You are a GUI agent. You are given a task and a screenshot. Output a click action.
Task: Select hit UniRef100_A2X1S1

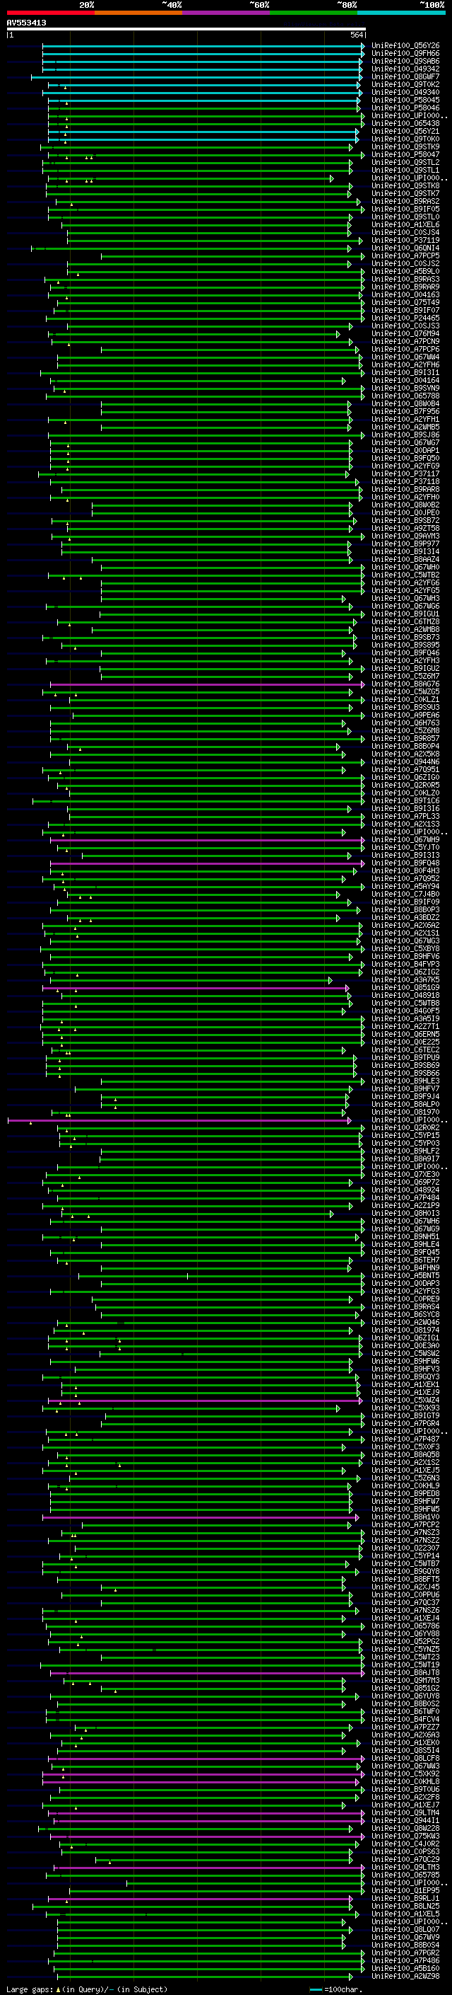coord(405,933)
